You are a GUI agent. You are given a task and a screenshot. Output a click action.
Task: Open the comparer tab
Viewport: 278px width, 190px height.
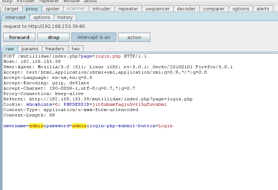[x=214, y=9]
